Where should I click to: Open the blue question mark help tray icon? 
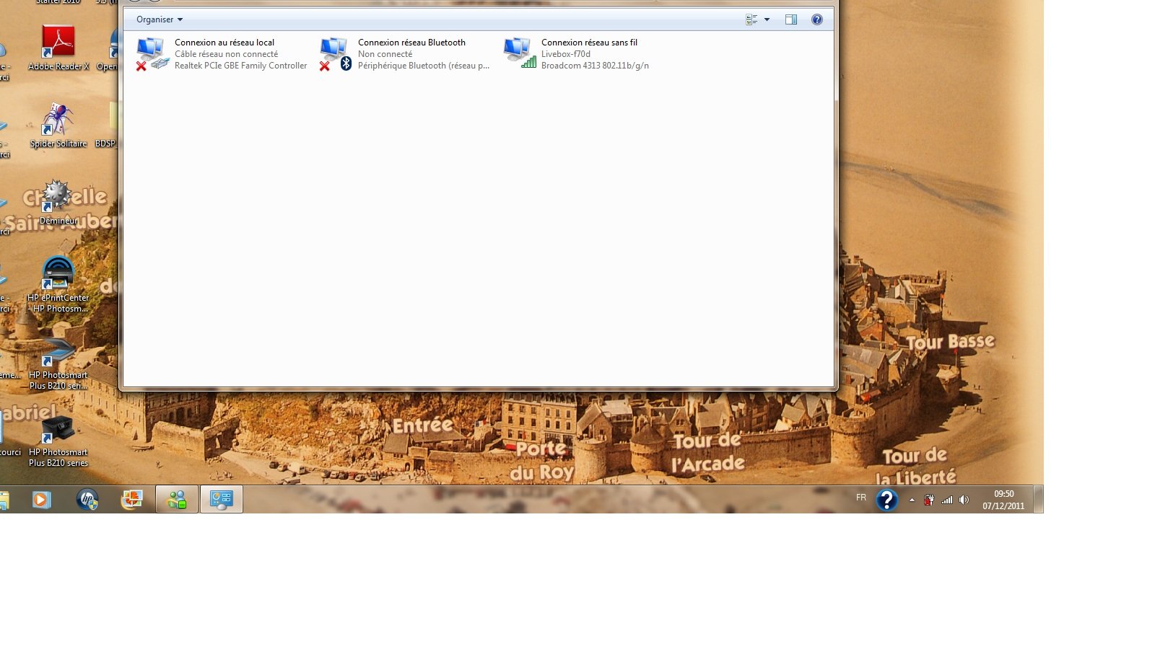[x=886, y=499]
